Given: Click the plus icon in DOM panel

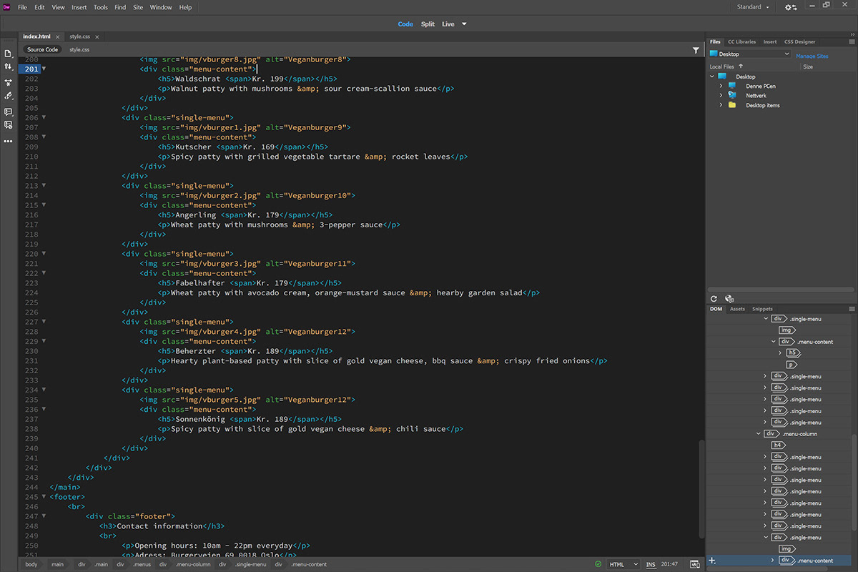Looking at the screenshot, I should click(x=712, y=561).
